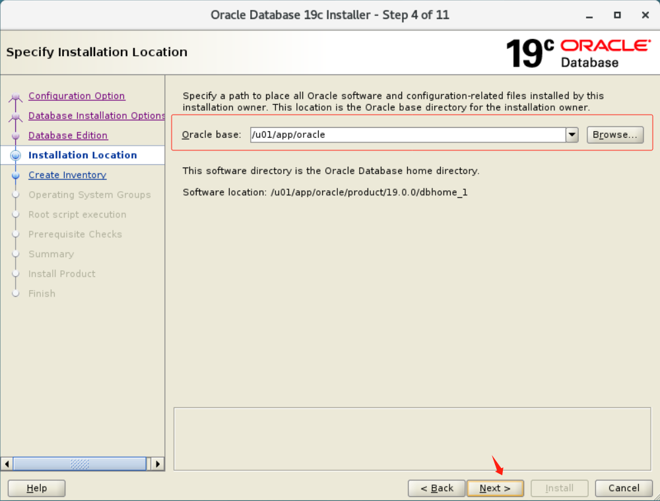Click the empty message pane at bottom
The height and width of the screenshot is (501, 660).
click(412, 439)
